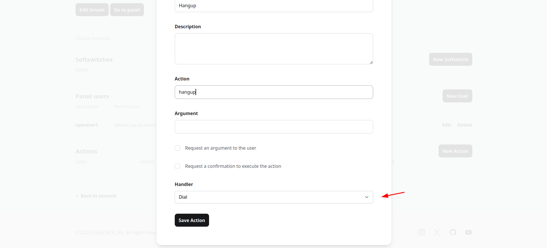This screenshot has width=547, height=248.
Task: Click the Handler dropdown chevron arrow
Action: pos(367,197)
